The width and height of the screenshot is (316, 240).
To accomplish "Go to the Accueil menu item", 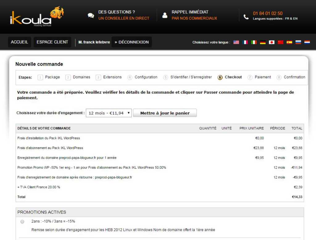I will click(x=19, y=42).
